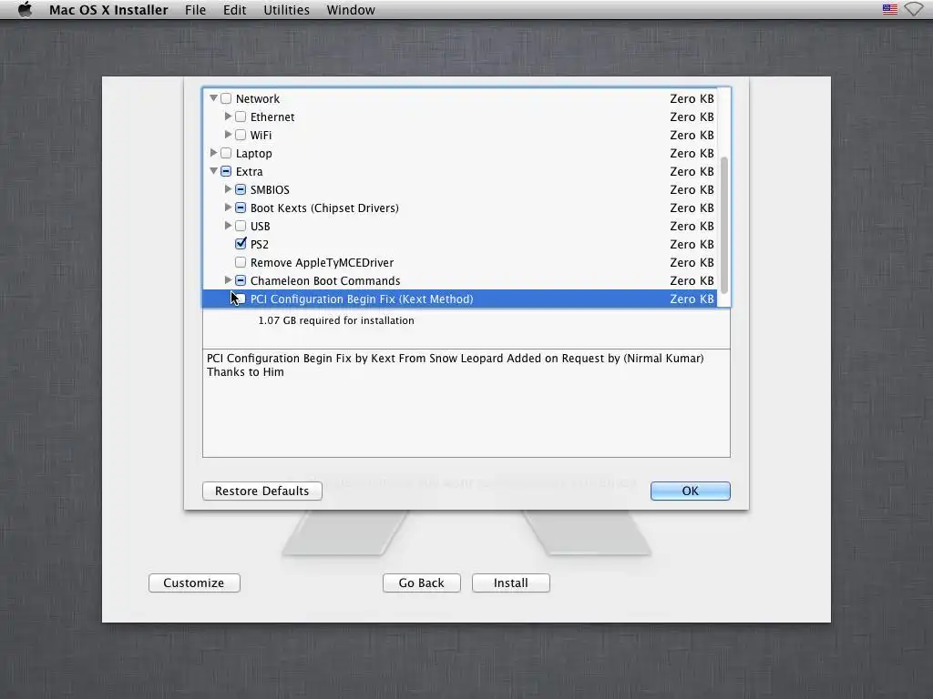The height and width of the screenshot is (699, 933).
Task: Click the Wi-Fi status icon in menu bar
Action: pyautogui.click(x=913, y=9)
